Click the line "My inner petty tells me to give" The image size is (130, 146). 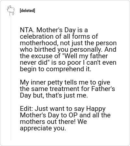point(65,82)
